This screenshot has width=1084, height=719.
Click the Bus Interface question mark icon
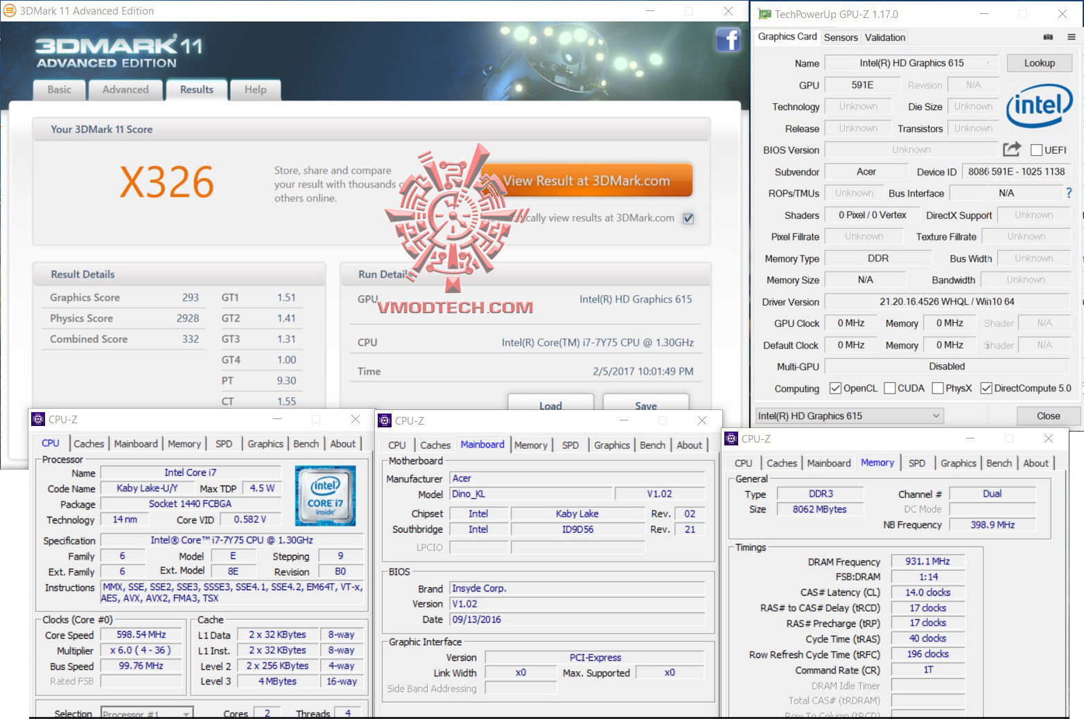coord(1069,193)
